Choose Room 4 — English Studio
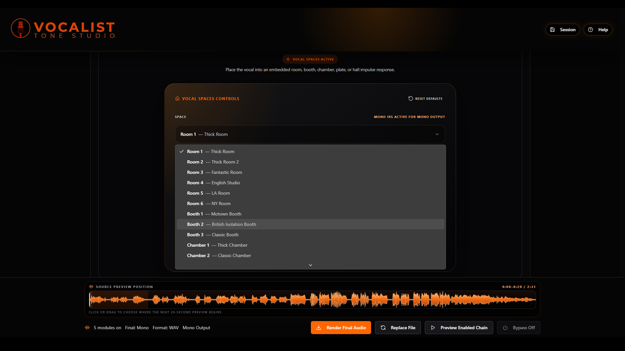The height and width of the screenshot is (351, 625). (311, 183)
